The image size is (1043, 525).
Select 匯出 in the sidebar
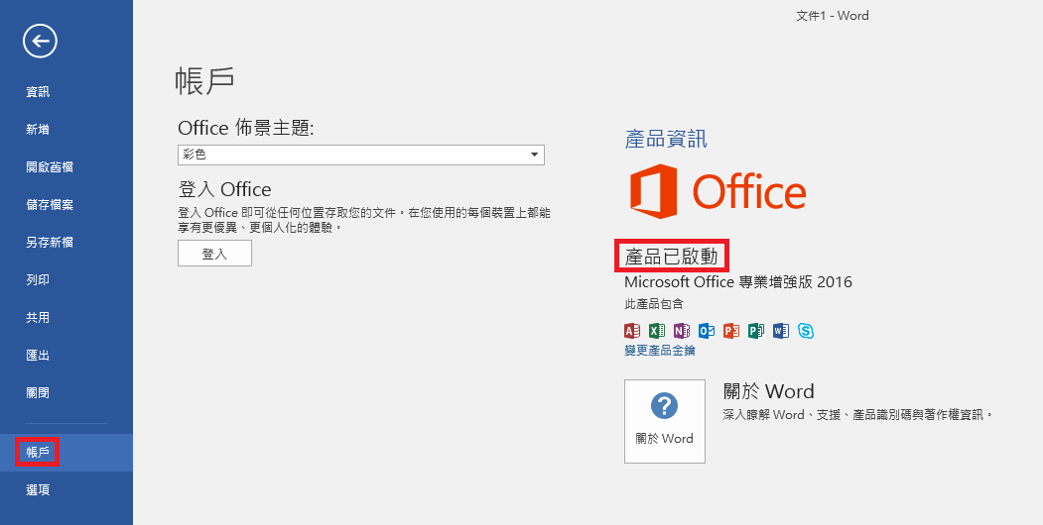(38, 356)
